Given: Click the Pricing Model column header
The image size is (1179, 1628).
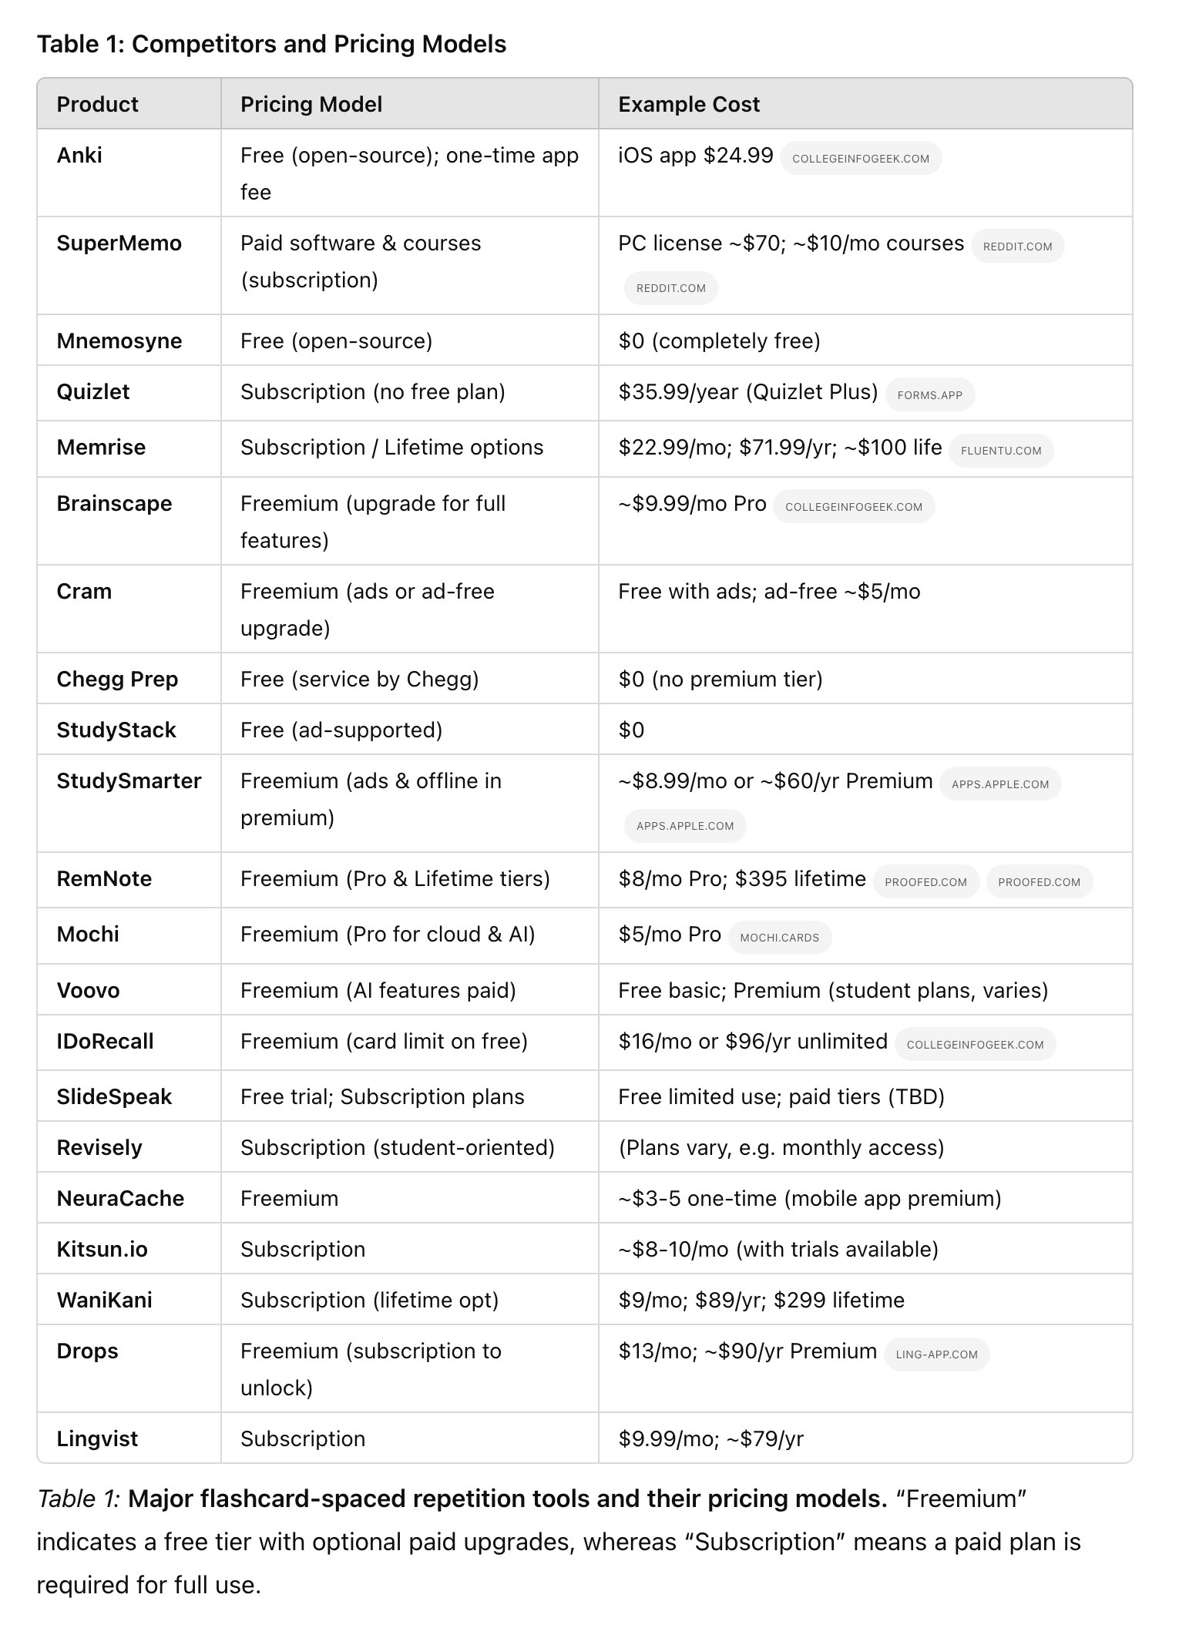Looking at the screenshot, I should (x=311, y=104).
